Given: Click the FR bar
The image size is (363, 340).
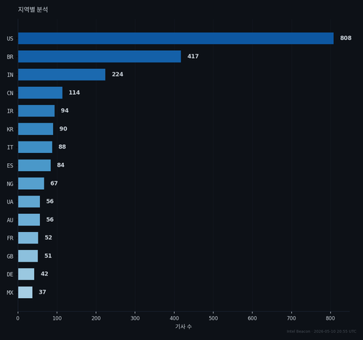Looking at the screenshot, I should click(28, 238).
